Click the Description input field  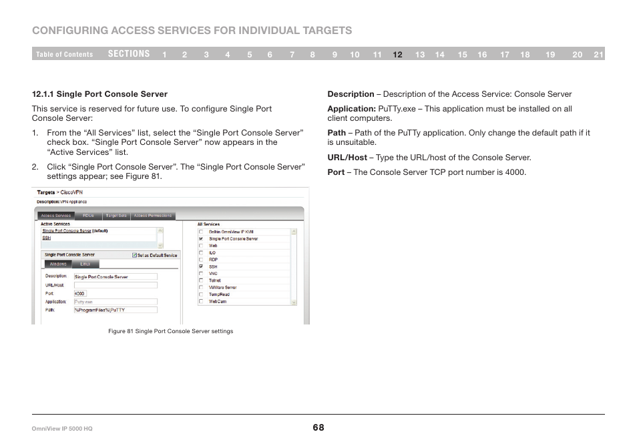coord(116,276)
